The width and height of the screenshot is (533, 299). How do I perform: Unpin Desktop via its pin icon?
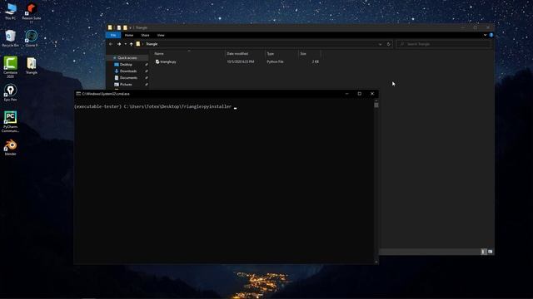pos(147,65)
